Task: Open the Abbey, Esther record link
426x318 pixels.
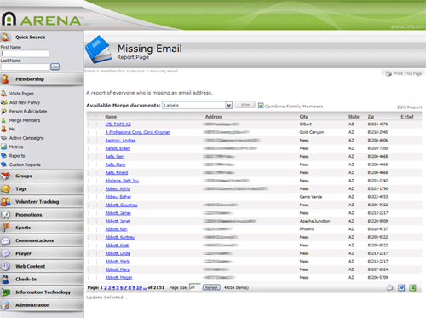Action: [x=118, y=197]
